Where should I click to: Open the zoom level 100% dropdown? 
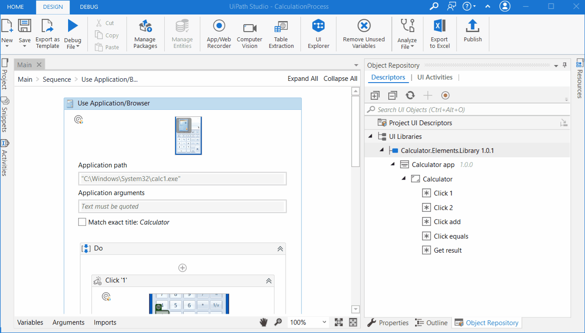325,322
